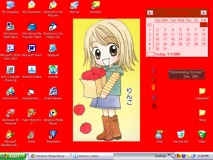This screenshot has width=213, height=160.
Task: Click the yellow sticky note tray icon
Action: 189,156
